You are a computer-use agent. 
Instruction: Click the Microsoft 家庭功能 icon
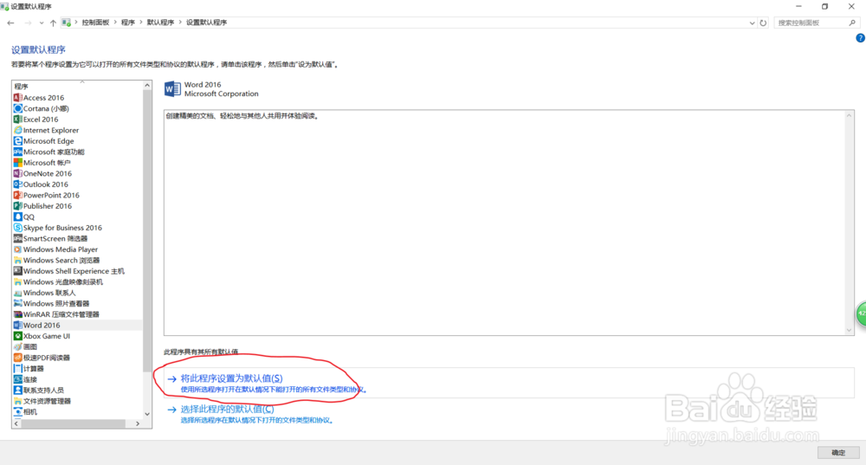[x=17, y=152]
